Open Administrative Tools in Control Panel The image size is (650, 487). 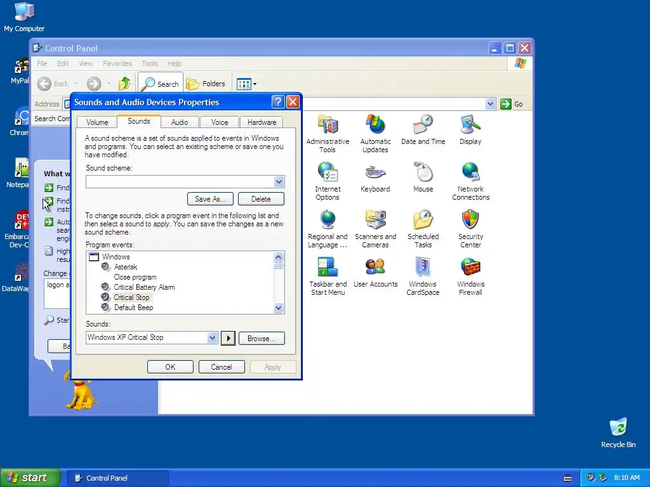[328, 134]
